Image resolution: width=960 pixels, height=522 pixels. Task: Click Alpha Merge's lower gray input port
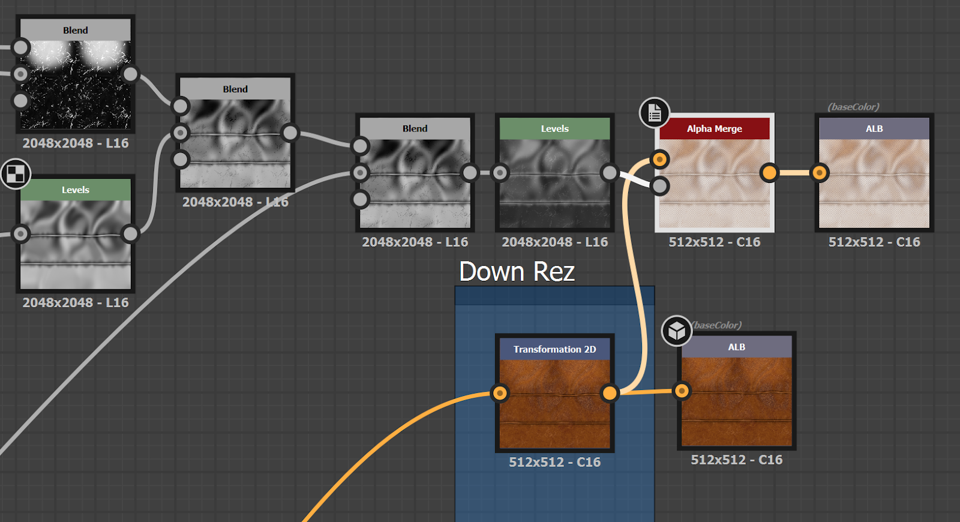click(x=660, y=186)
